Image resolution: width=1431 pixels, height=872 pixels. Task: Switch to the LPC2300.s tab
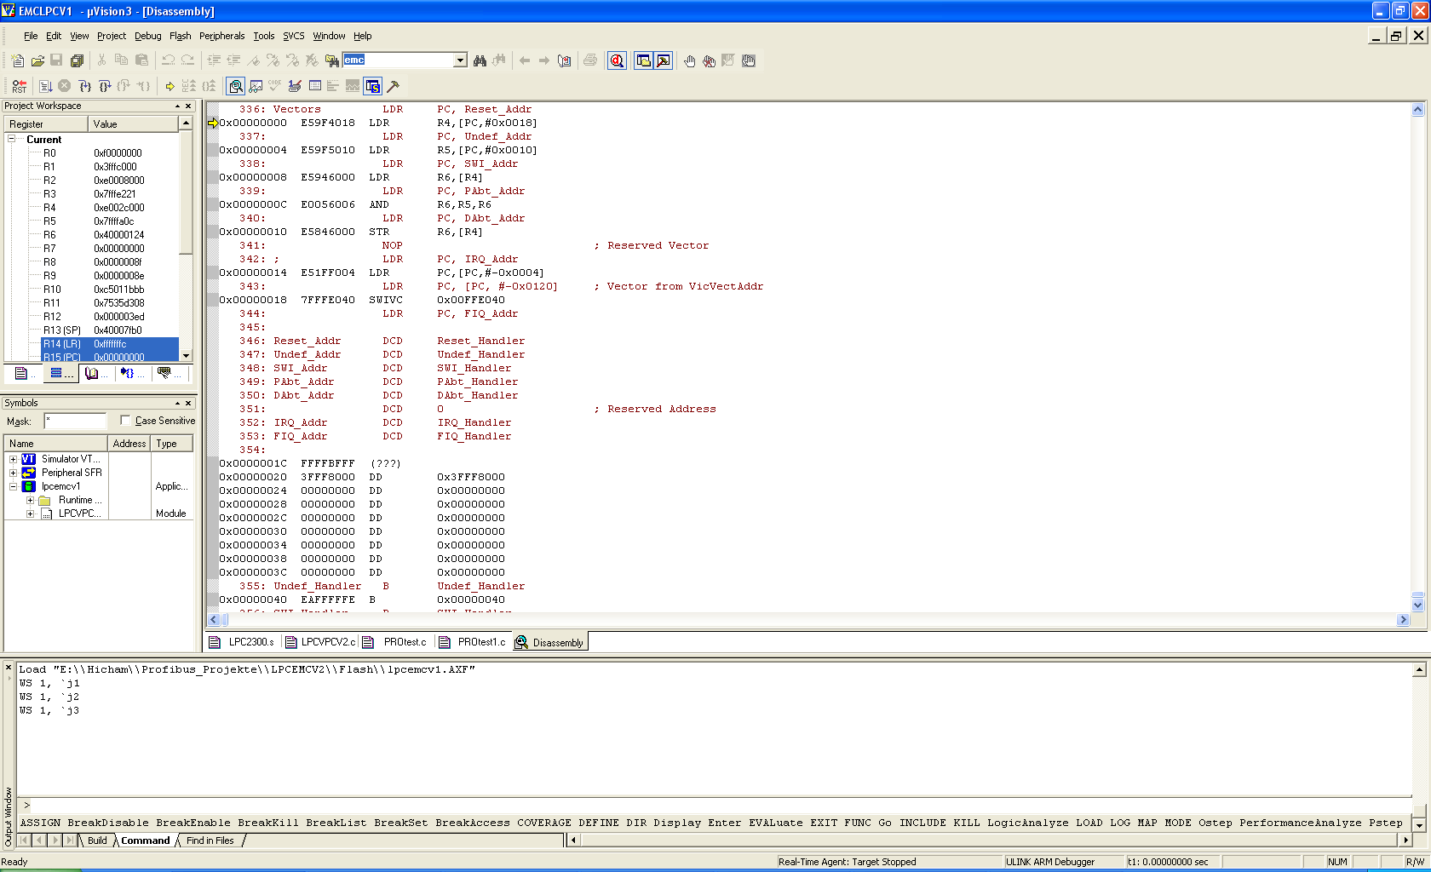[x=243, y=642]
